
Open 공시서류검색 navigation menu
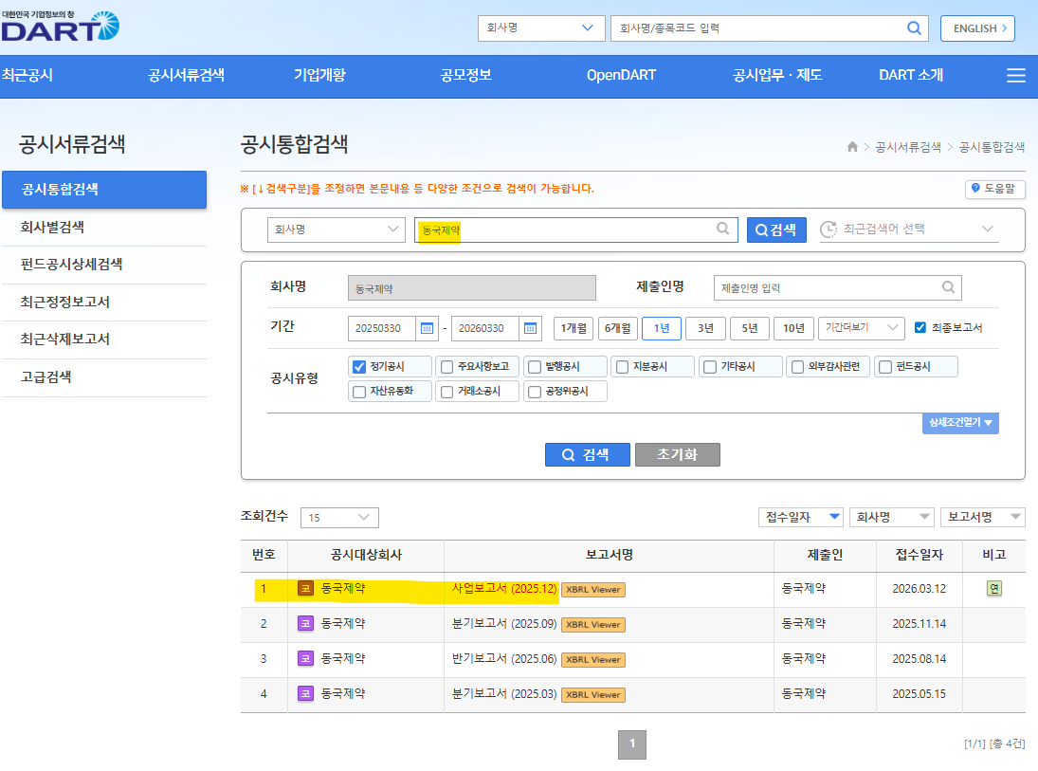coord(186,75)
